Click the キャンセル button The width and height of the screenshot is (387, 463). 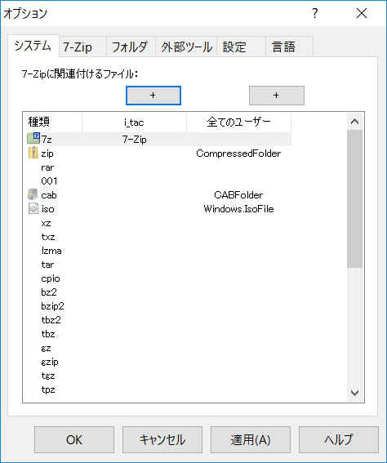pyautogui.click(x=162, y=439)
